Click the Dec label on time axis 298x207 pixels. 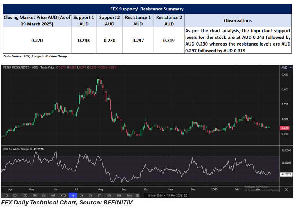193,189
